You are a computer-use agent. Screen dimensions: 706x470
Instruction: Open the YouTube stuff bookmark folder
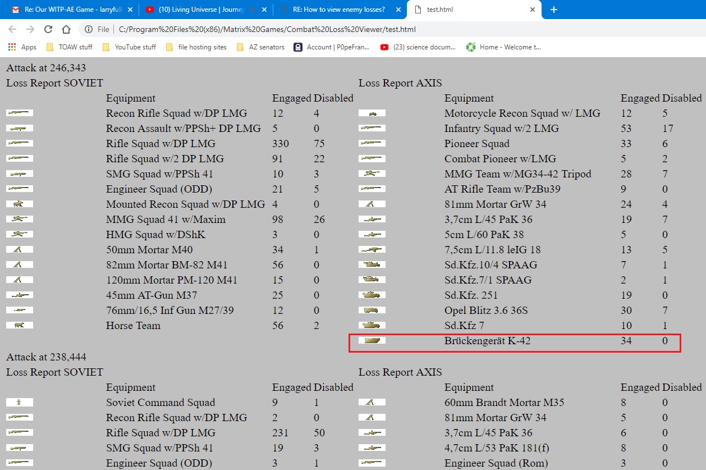tap(129, 47)
